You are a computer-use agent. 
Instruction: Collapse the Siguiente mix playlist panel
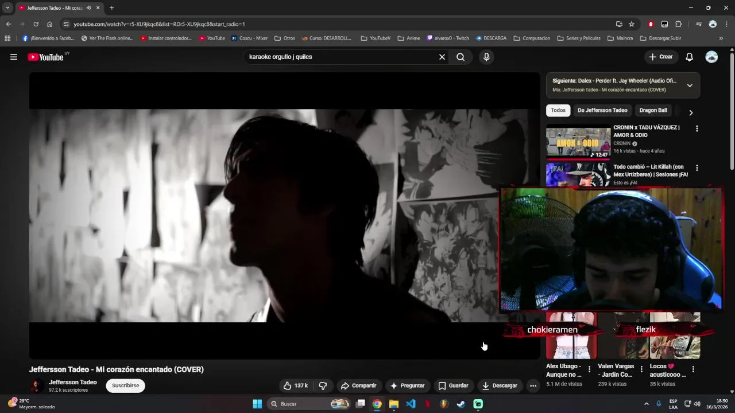[690, 85]
